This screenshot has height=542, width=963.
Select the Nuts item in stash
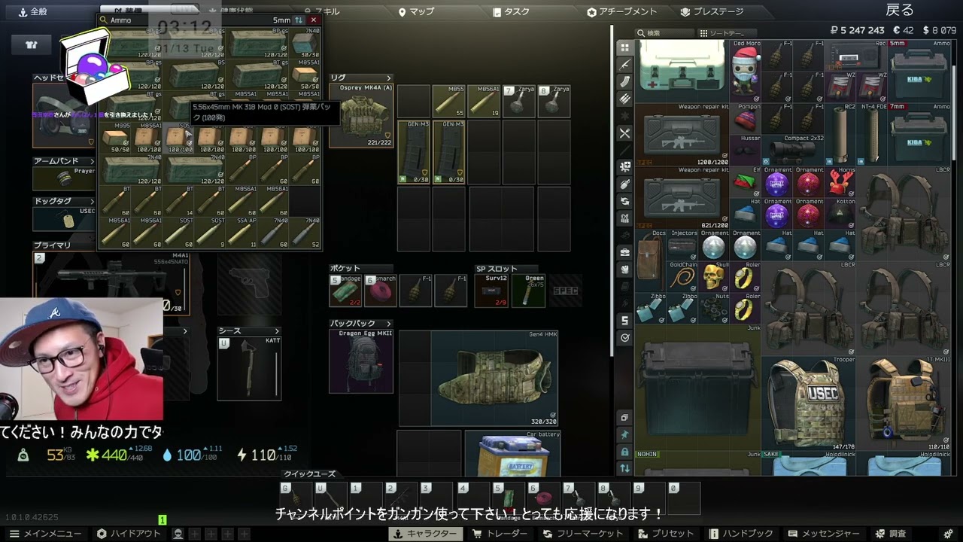[713, 308]
